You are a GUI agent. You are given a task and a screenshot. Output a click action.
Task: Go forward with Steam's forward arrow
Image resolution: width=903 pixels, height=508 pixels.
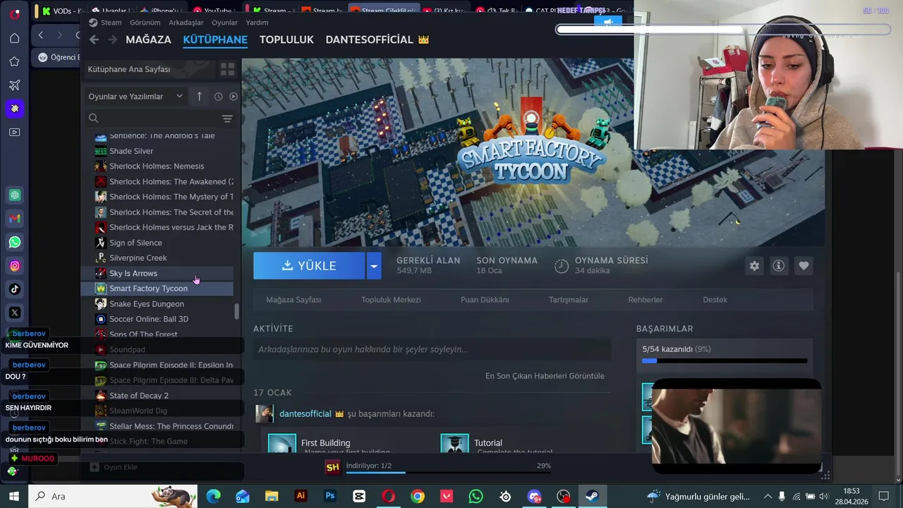113,40
